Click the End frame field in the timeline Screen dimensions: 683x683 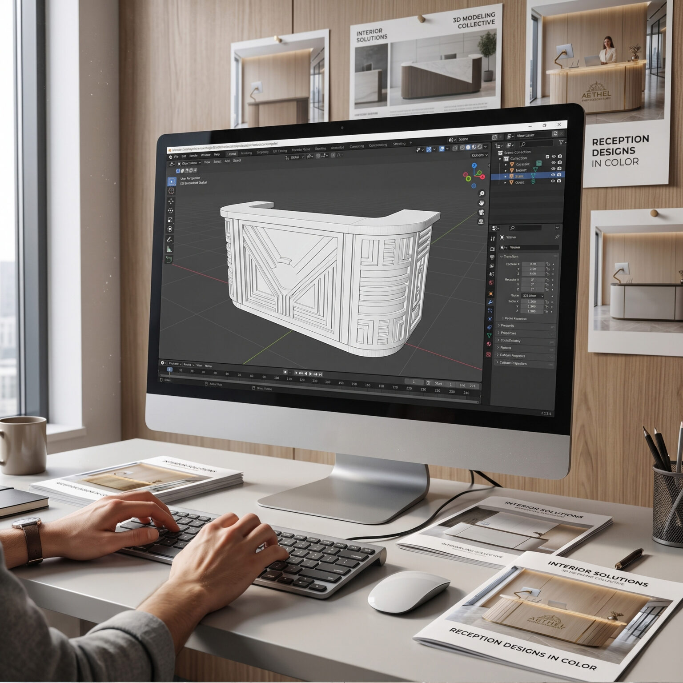point(468,386)
